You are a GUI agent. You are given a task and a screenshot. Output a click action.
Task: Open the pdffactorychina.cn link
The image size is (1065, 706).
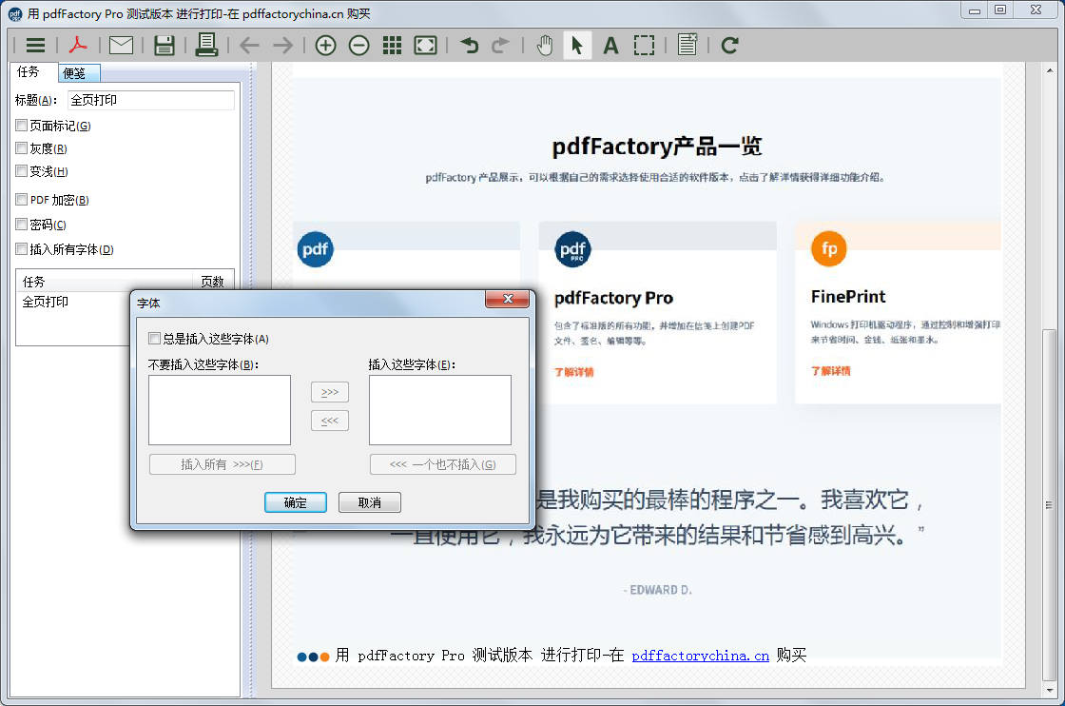pos(700,656)
